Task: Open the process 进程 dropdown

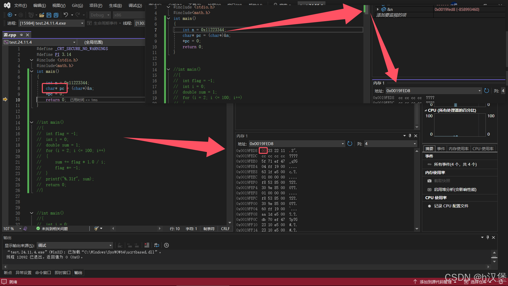Action: (82, 23)
